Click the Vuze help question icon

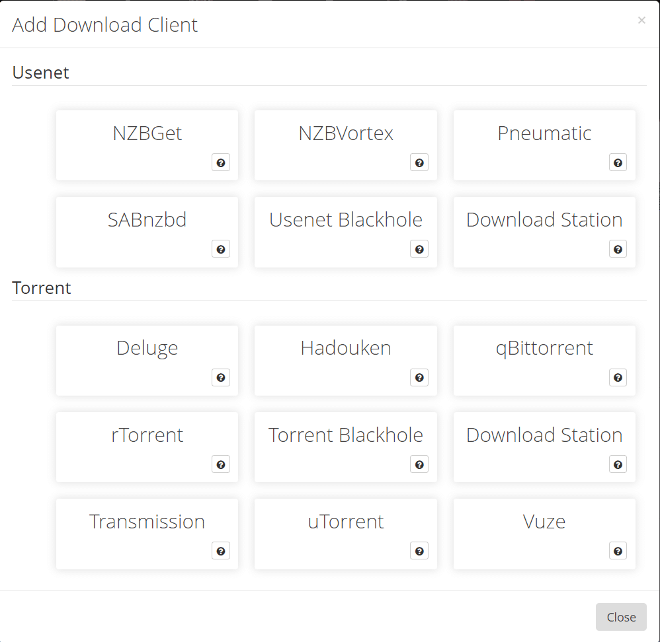point(618,552)
